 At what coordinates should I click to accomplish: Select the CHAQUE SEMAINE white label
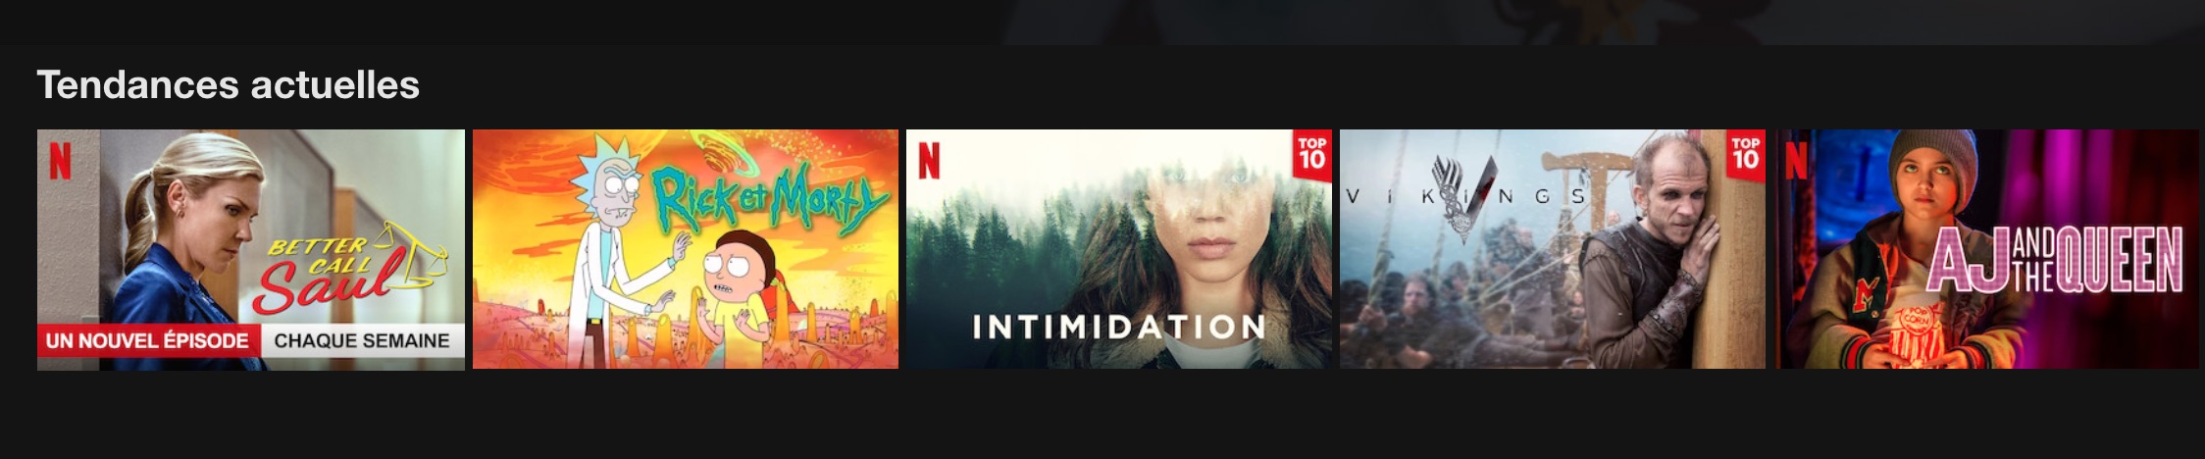(x=362, y=341)
